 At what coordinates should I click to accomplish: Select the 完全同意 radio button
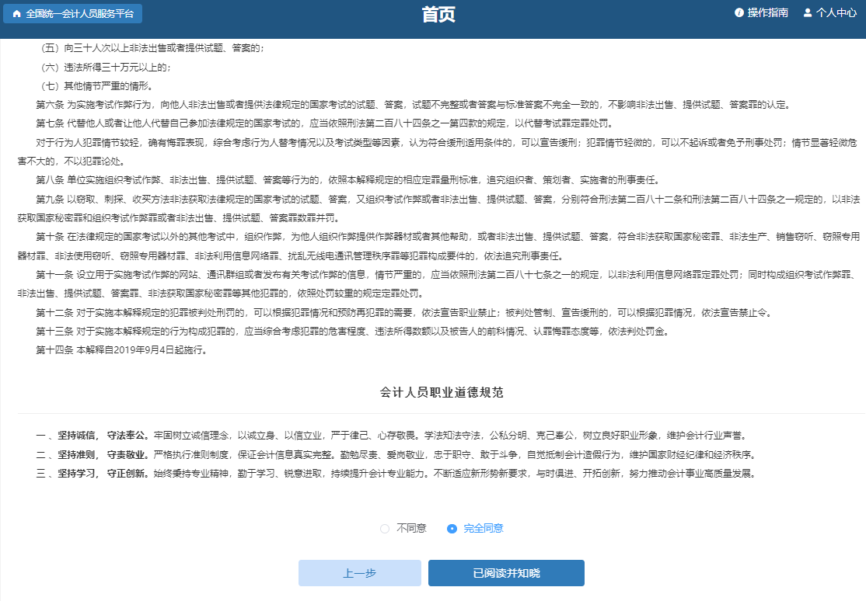(452, 528)
